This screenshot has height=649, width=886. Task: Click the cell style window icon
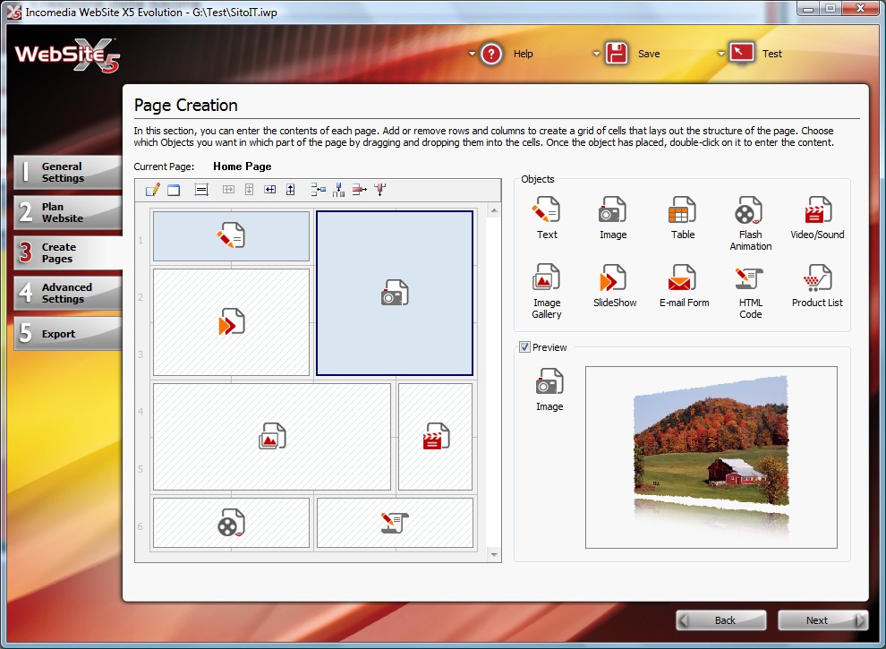[x=174, y=190]
